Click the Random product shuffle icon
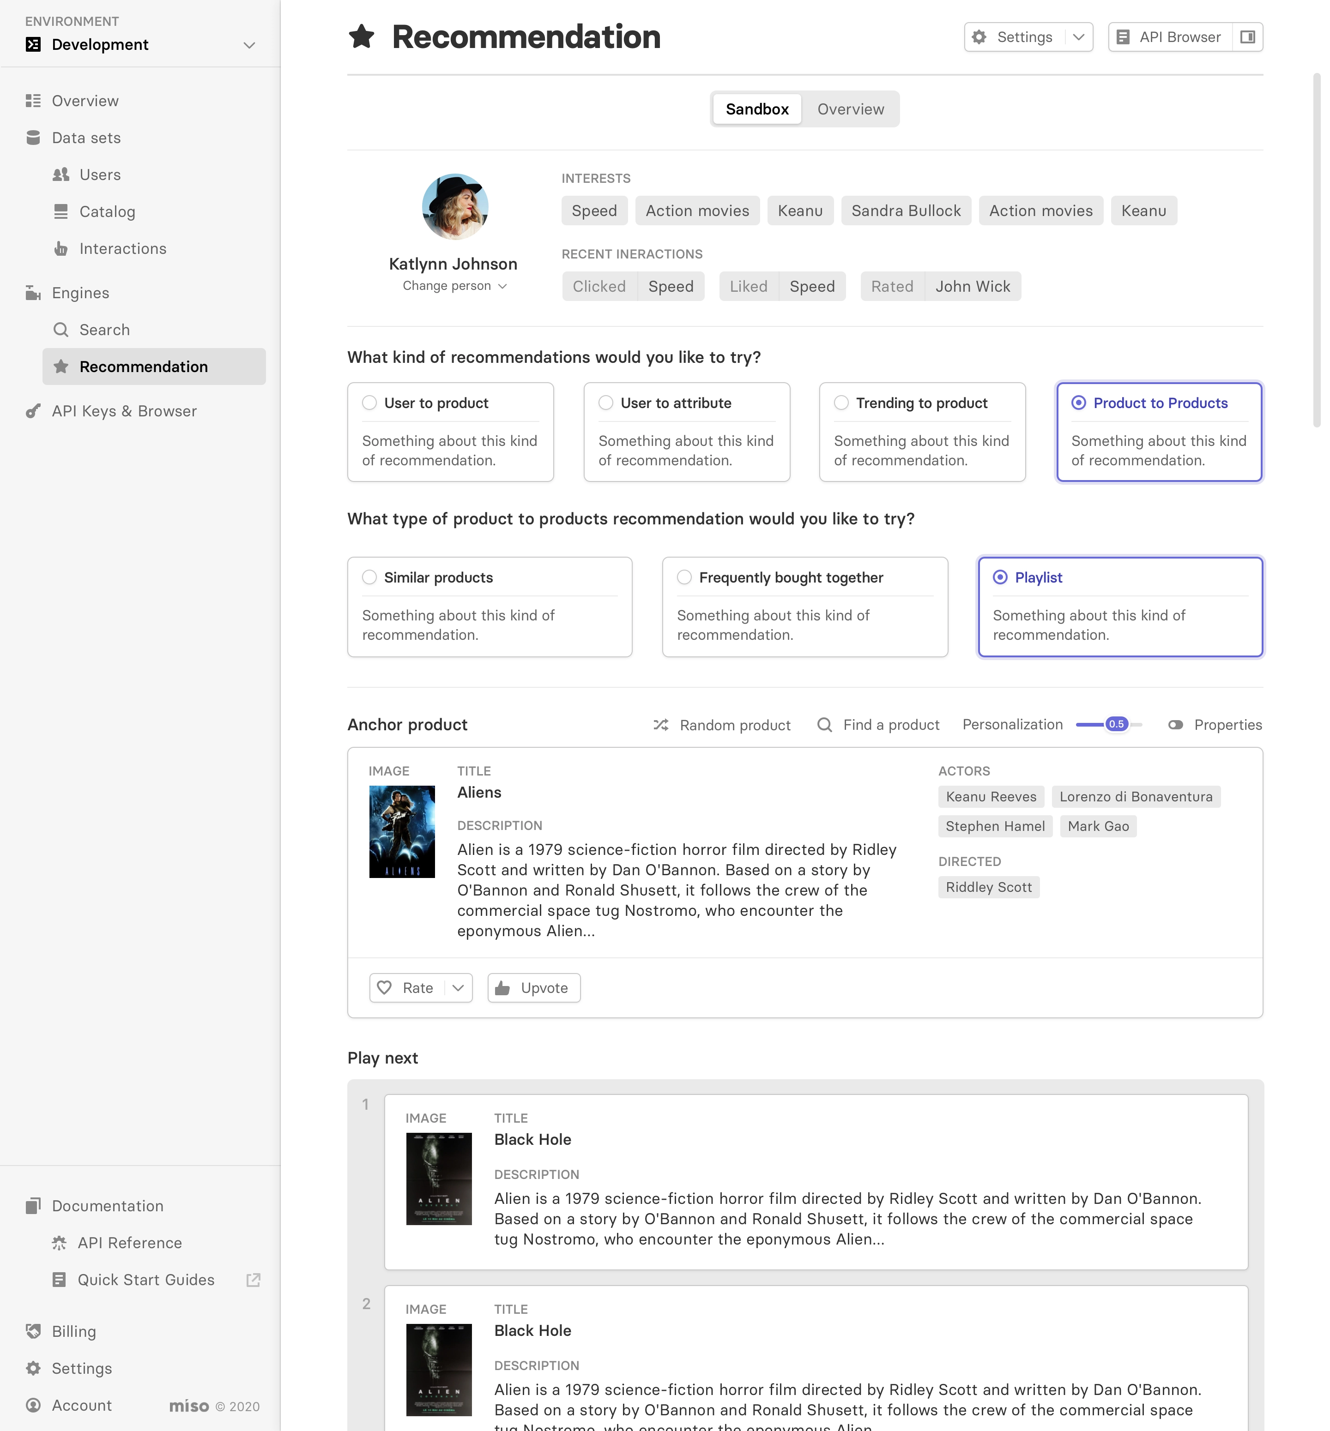Viewport: 1330px width, 1431px height. point(661,724)
